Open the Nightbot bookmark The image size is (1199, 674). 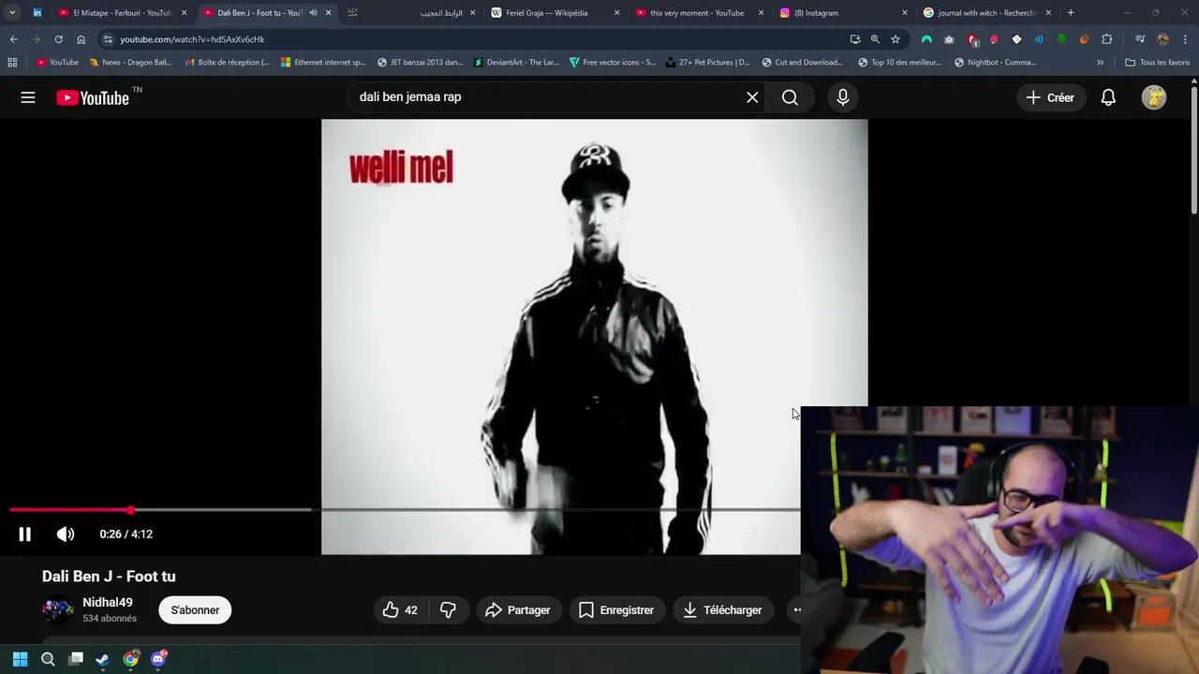pyautogui.click(x=996, y=63)
